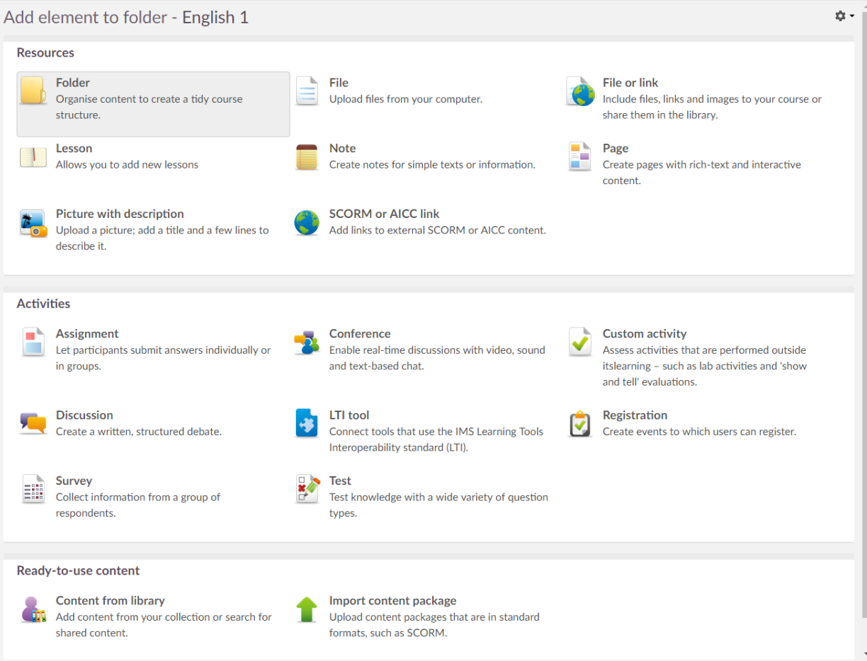This screenshot has width=867, height=661.
Task: Select the Lesson book icon
Action: tap(33, 157)
